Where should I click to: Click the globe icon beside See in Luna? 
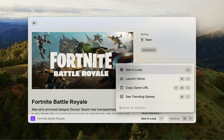(x=121, y=70)
